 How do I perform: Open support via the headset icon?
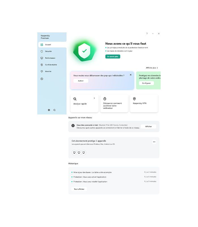[x=54, y=110]
